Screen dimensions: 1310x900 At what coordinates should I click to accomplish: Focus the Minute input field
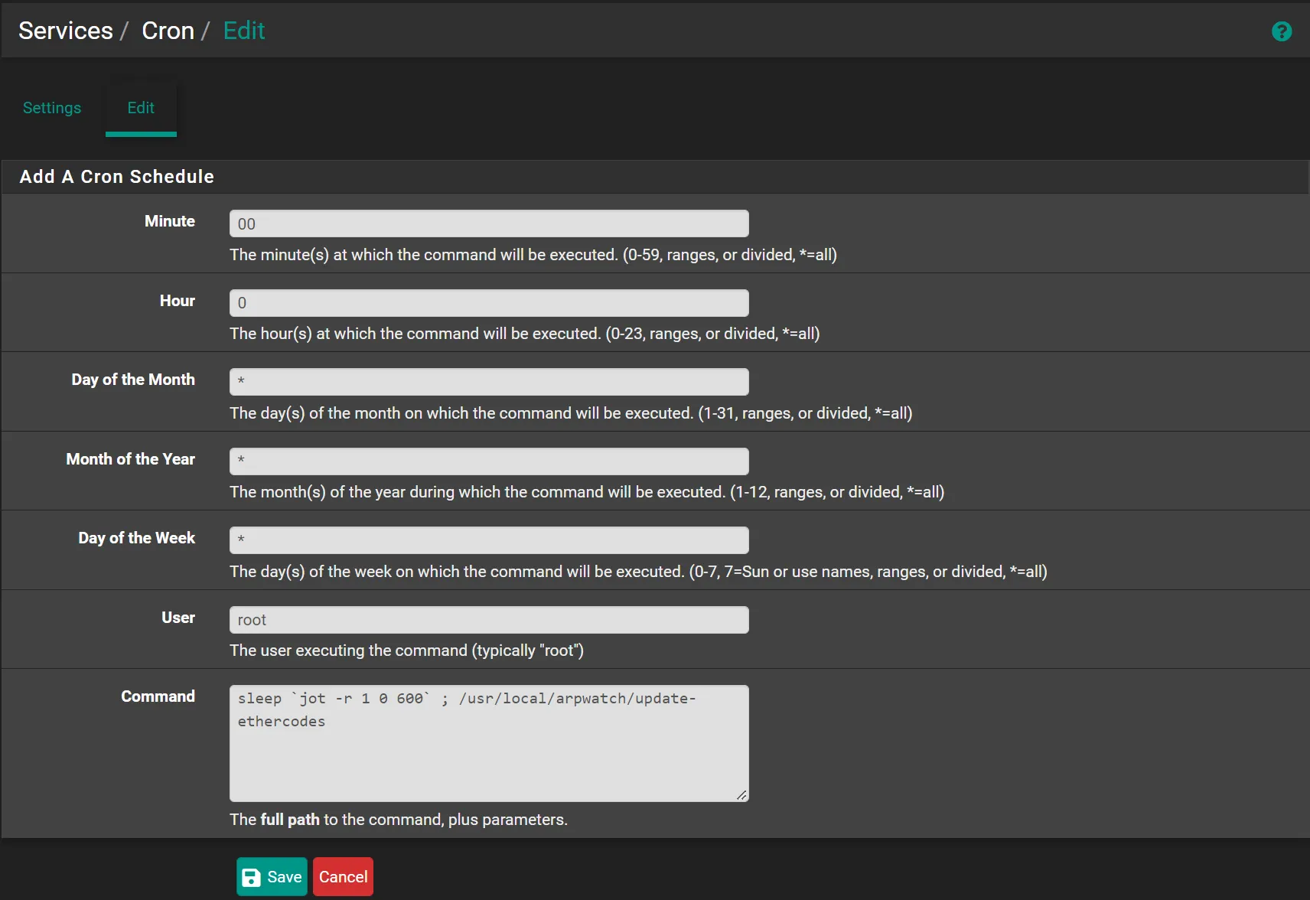(x=488, y=223)
